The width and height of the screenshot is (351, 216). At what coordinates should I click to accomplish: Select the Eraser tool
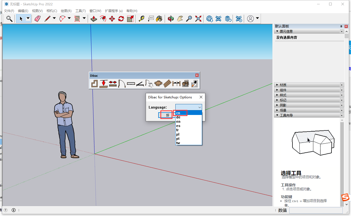[37, 19]
